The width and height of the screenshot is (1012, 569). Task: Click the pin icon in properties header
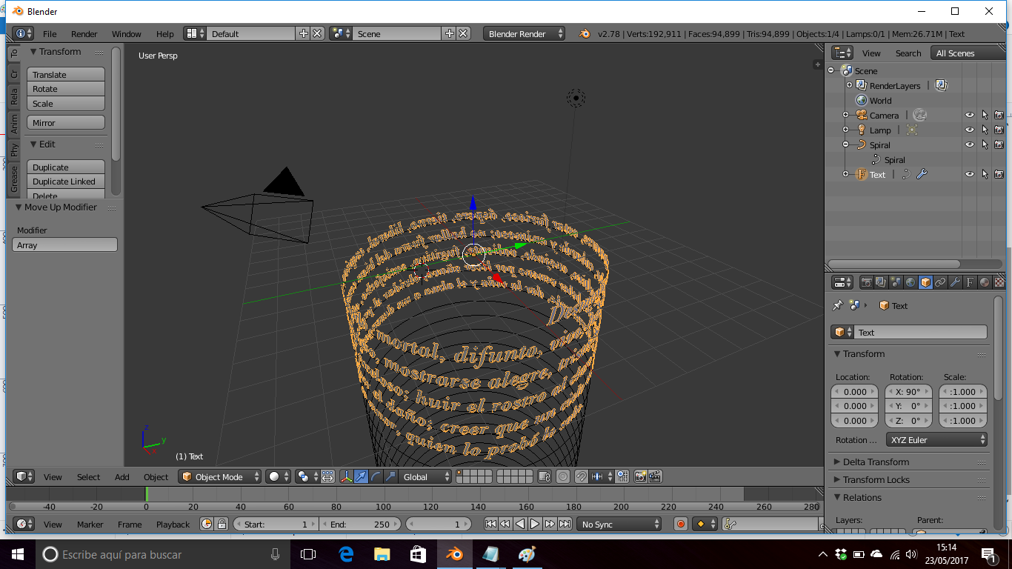pyautogui.click(x=838, y=305)
